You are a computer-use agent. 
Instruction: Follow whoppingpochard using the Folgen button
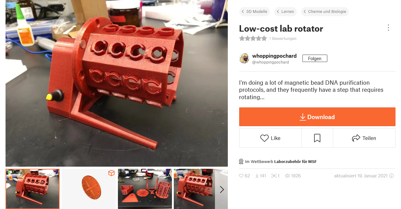point(315,58)
